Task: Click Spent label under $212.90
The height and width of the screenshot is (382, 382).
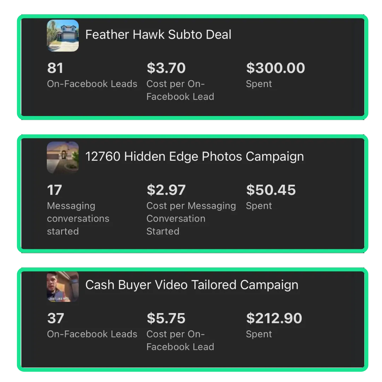Action: click(259, 334)
